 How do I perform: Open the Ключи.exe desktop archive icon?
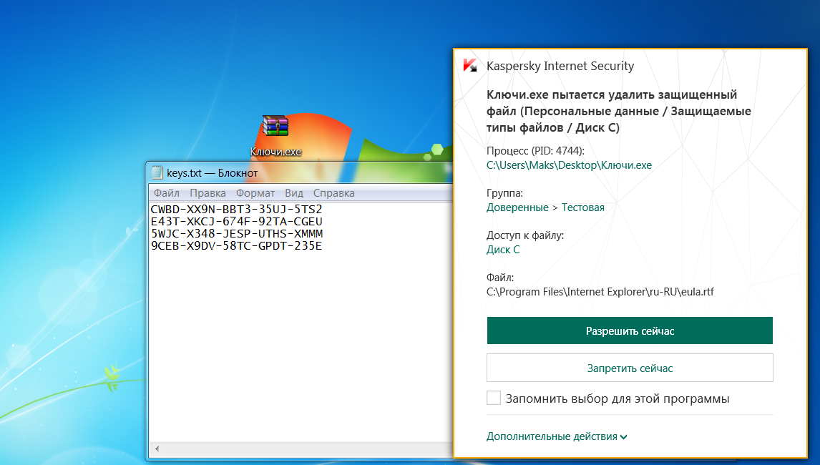(275, 126)
